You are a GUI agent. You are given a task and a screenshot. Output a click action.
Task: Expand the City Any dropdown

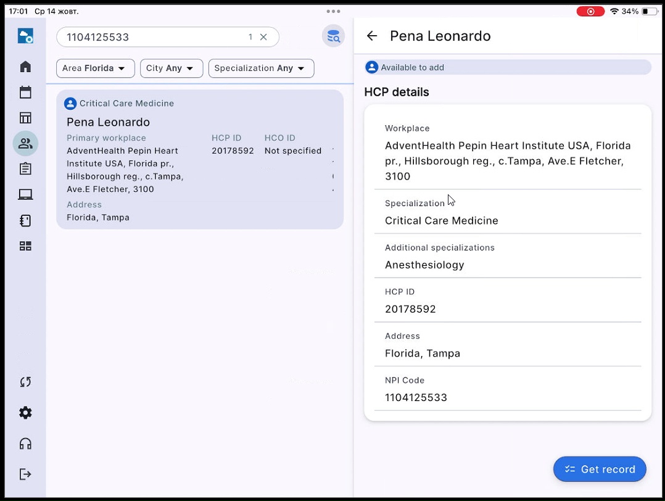point(171,68)
